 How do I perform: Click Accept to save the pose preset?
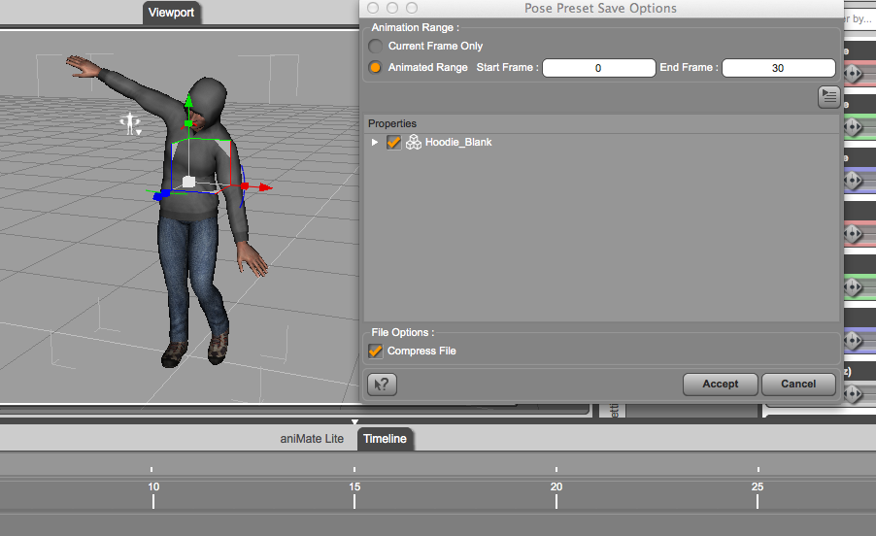click(x=721, y=385)
